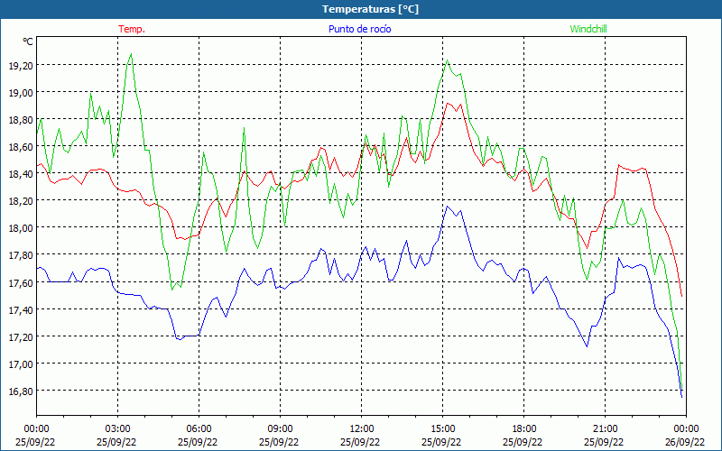Click the 17,80 y-axis value

click(x=20, y=255)
